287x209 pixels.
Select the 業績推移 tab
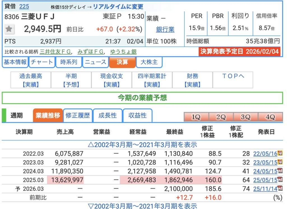click(48, 115)
